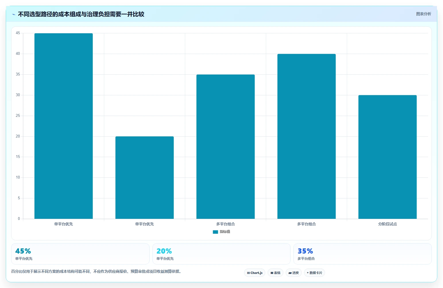The width and height of the screenshot is (443, 288).
Task: Click the footnote starting with 百分比仅用于展示
Action: [96, 271]
